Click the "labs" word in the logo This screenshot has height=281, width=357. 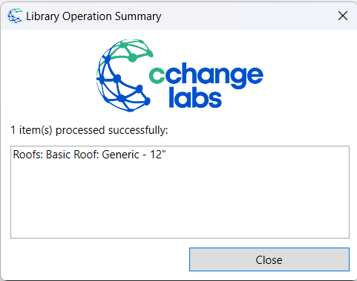click(x=195, y=97)
